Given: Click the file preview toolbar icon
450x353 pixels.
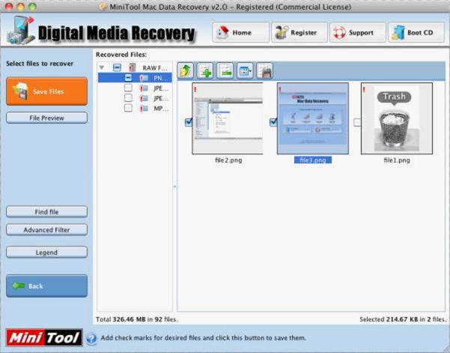Looking at the screenshot, I should (264, 71).
